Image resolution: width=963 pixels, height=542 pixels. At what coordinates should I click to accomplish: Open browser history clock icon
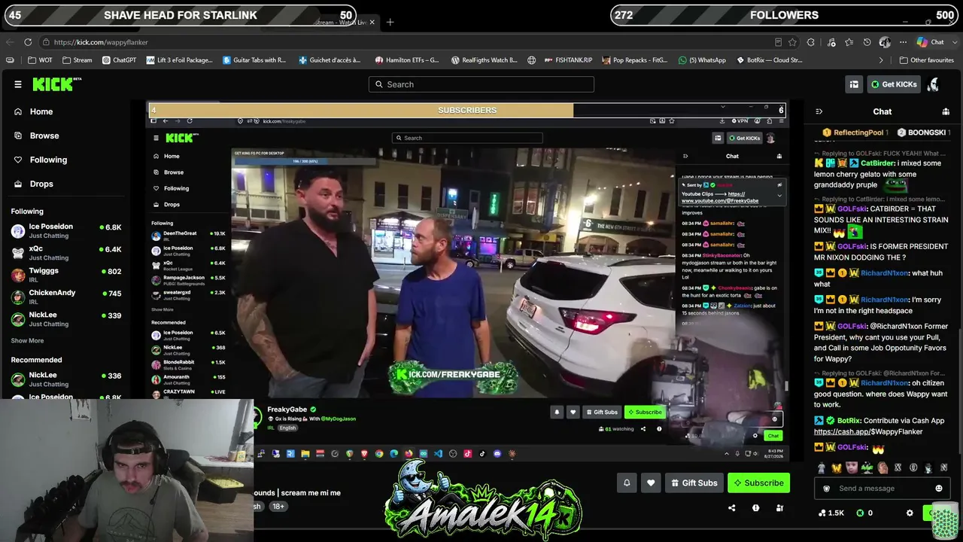click(x=867, y=42)
